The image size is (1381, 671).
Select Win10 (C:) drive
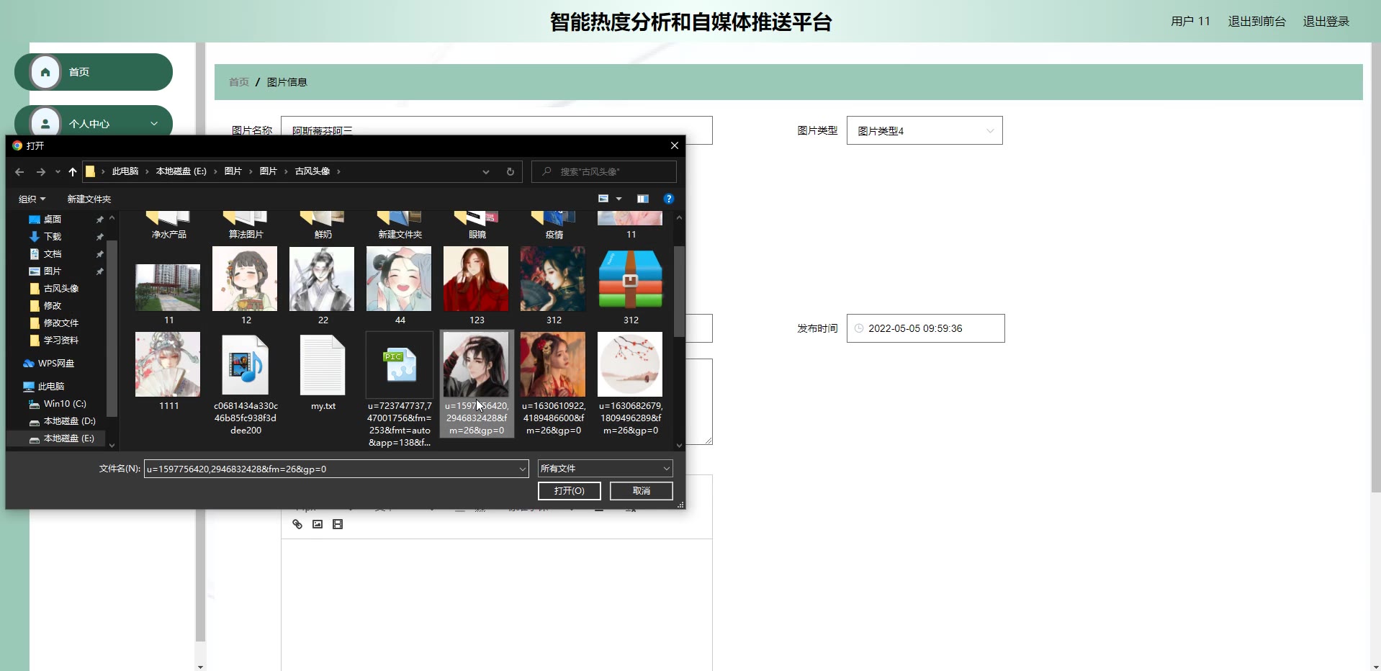(65, 403)
